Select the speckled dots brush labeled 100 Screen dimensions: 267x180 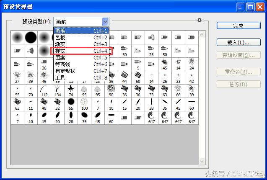click(84, 103)
